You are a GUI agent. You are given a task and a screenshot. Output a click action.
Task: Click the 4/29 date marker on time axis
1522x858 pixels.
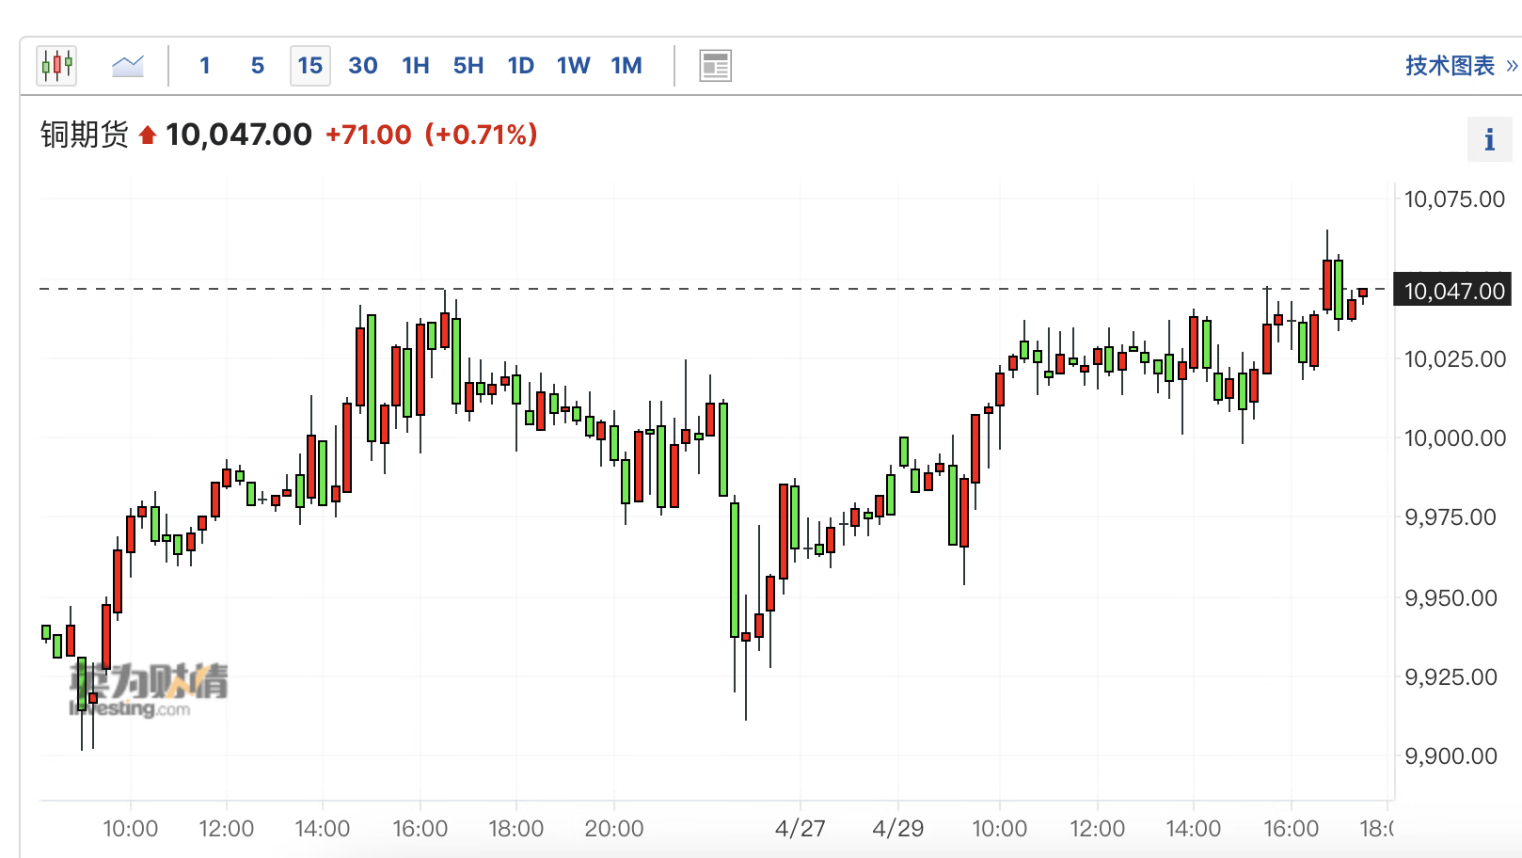[897, 829]
